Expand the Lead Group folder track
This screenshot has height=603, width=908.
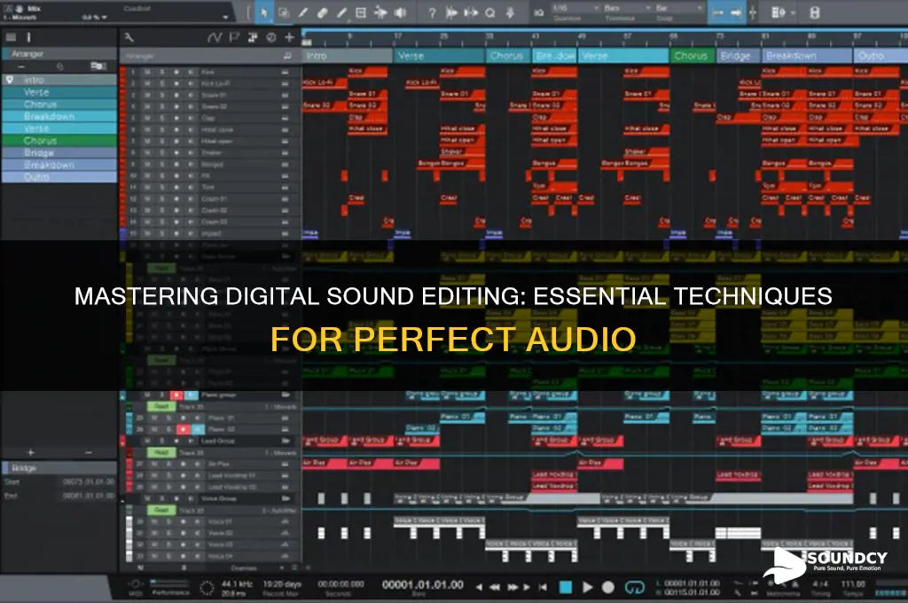click(x=286, y=442)
